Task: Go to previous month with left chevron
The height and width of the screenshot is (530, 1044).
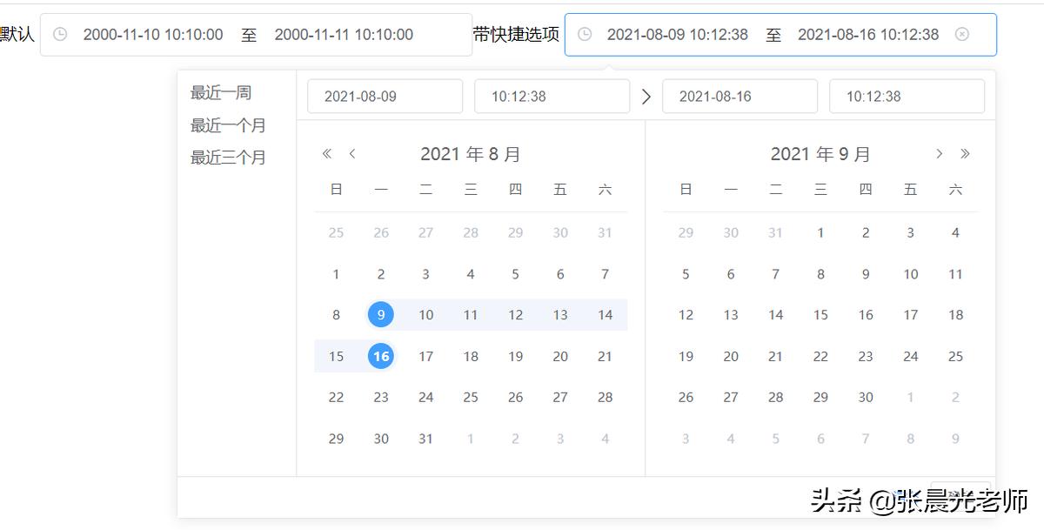Action: tap(353, 153)
